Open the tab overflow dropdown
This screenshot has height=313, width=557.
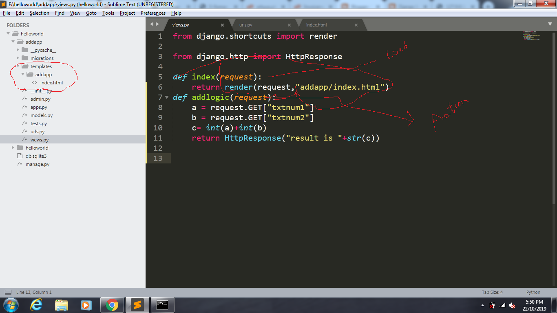point(550,24)
